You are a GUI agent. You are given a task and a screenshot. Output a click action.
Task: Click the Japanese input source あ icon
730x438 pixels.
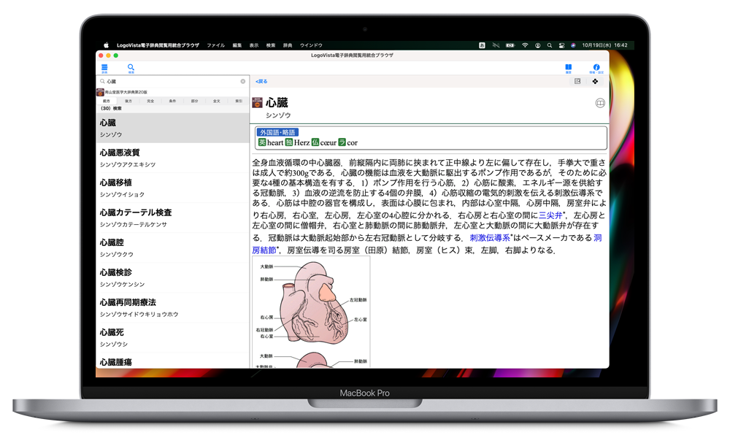pyautogui.click(x=482, y=45)
